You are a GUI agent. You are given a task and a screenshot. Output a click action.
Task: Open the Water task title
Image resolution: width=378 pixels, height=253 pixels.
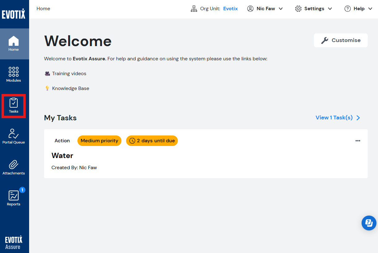pyautogui.click(x=62, y=156)
